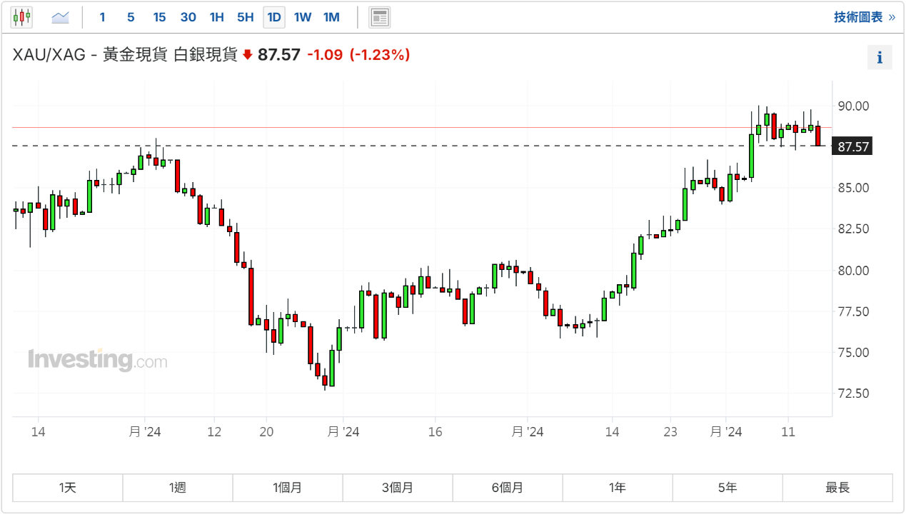906x517 pixels.
Task: Switch to the area chart icon
Action: [60, 17]
